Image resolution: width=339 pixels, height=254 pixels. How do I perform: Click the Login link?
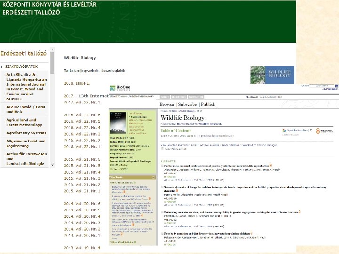click(263, 97)
